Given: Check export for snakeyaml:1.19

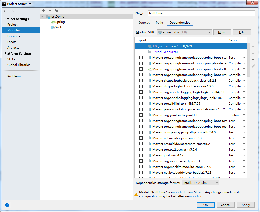Looking at the screenshot, I should point(141,115).
